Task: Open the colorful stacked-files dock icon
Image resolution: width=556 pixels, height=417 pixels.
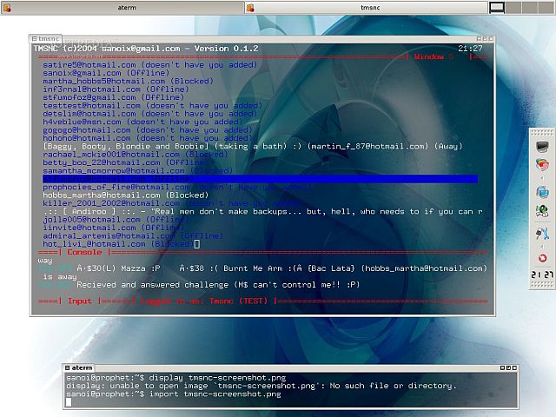Action: coord(542,165)
